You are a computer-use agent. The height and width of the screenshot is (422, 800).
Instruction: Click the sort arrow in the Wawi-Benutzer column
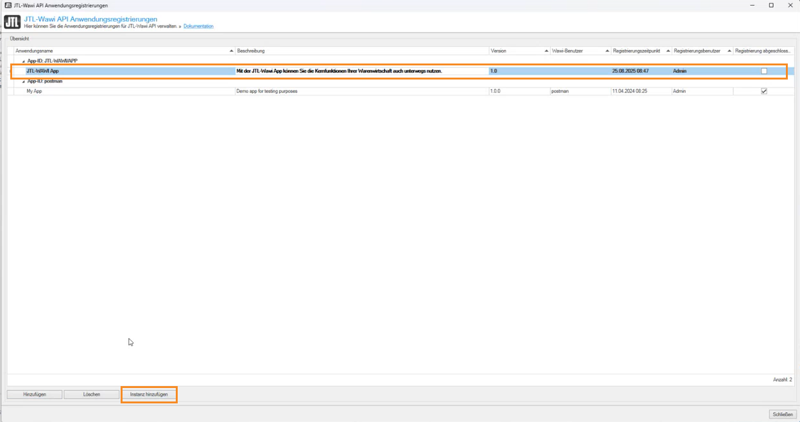pyautogui.click(x=607, y=51)
